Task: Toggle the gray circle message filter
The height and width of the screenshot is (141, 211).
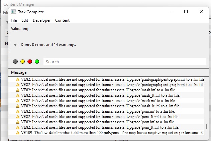Action: click(15, 62)
